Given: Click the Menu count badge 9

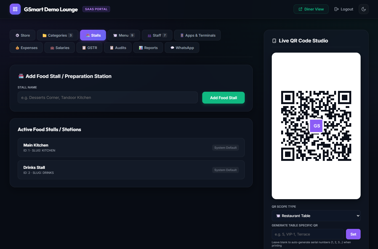Looking at the screenshot, I should click(132, 35).
